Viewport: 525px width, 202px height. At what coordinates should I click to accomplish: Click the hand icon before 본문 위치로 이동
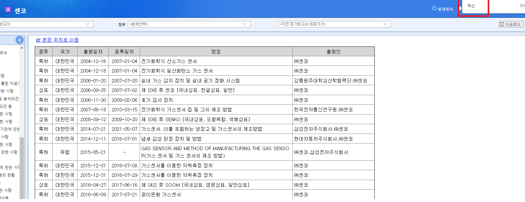click(x=38, y=40)
